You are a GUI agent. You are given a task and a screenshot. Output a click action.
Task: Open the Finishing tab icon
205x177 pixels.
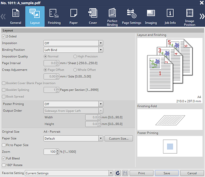click(54, 13)
